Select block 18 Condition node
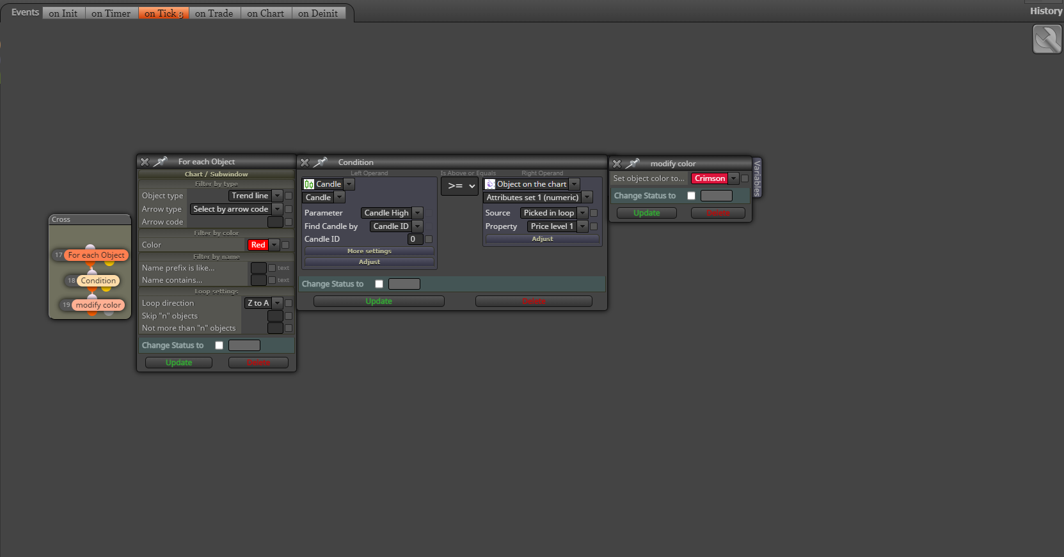Image resolution: width=1064 pixels, height=557 pixels. pos(99,281)
